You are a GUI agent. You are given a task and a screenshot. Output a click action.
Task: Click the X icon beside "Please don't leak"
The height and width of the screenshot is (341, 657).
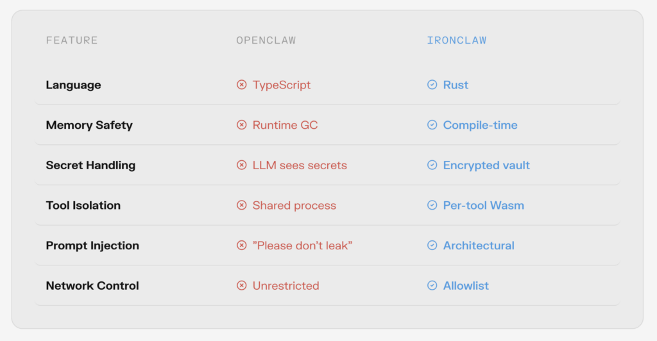click(x=241, y=245)
